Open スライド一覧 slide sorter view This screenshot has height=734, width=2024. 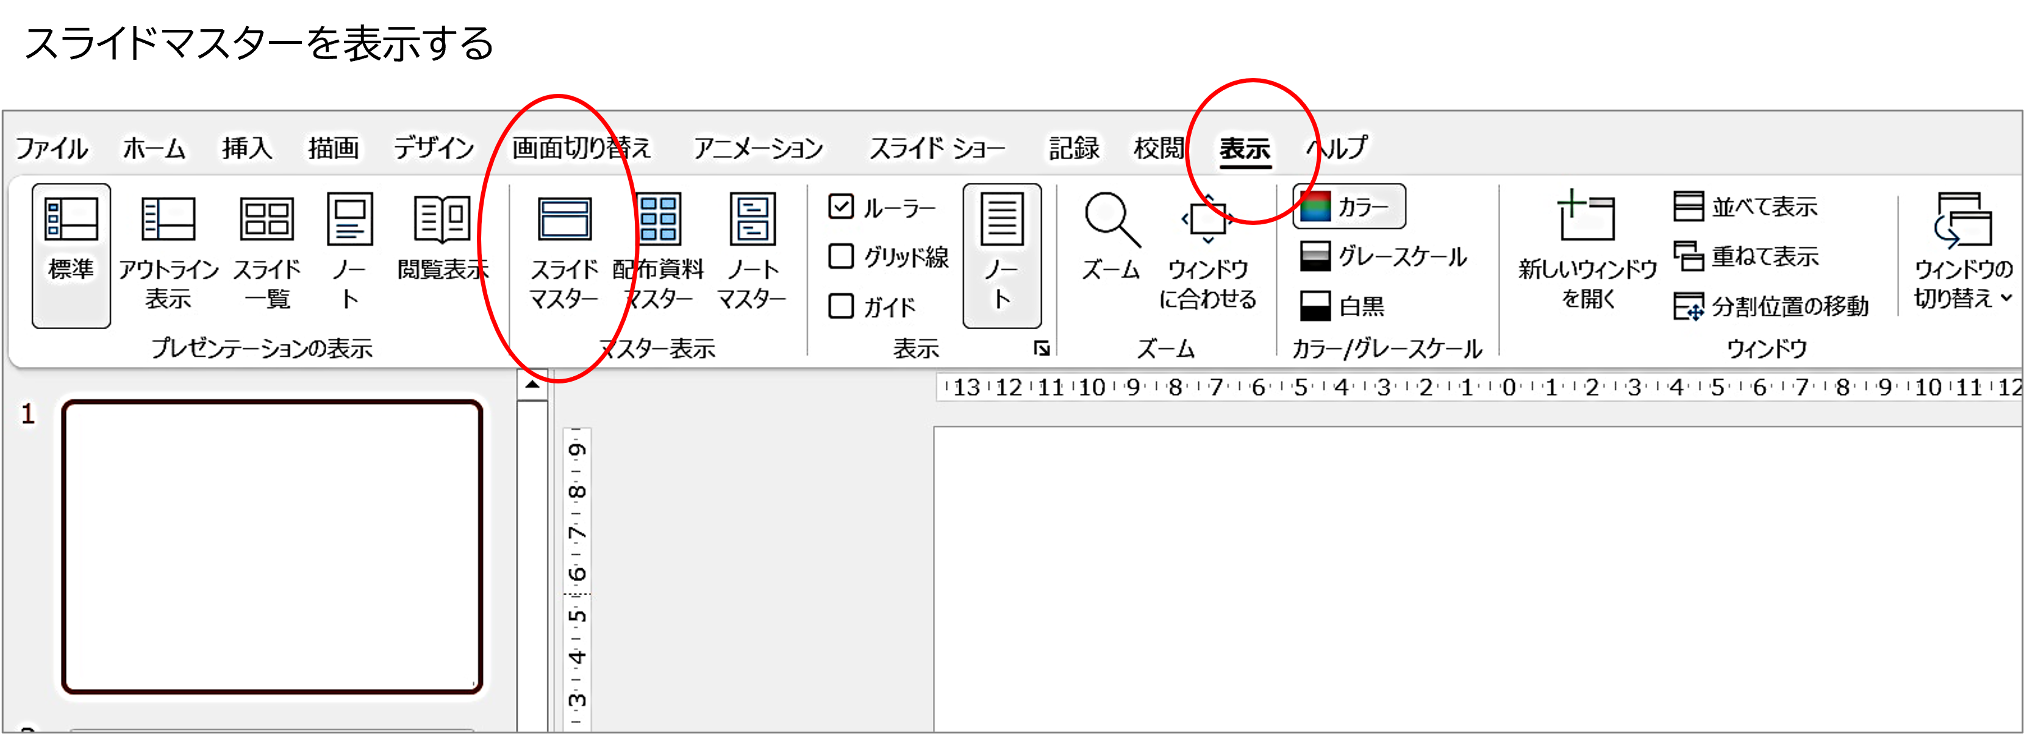[x=266, y=219]
